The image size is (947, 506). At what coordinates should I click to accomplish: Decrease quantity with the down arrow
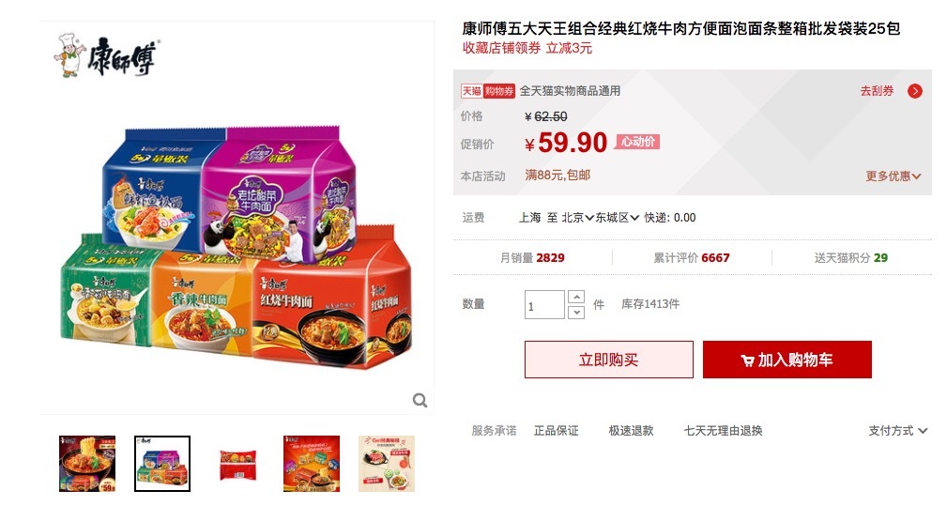tap(577, 313)
